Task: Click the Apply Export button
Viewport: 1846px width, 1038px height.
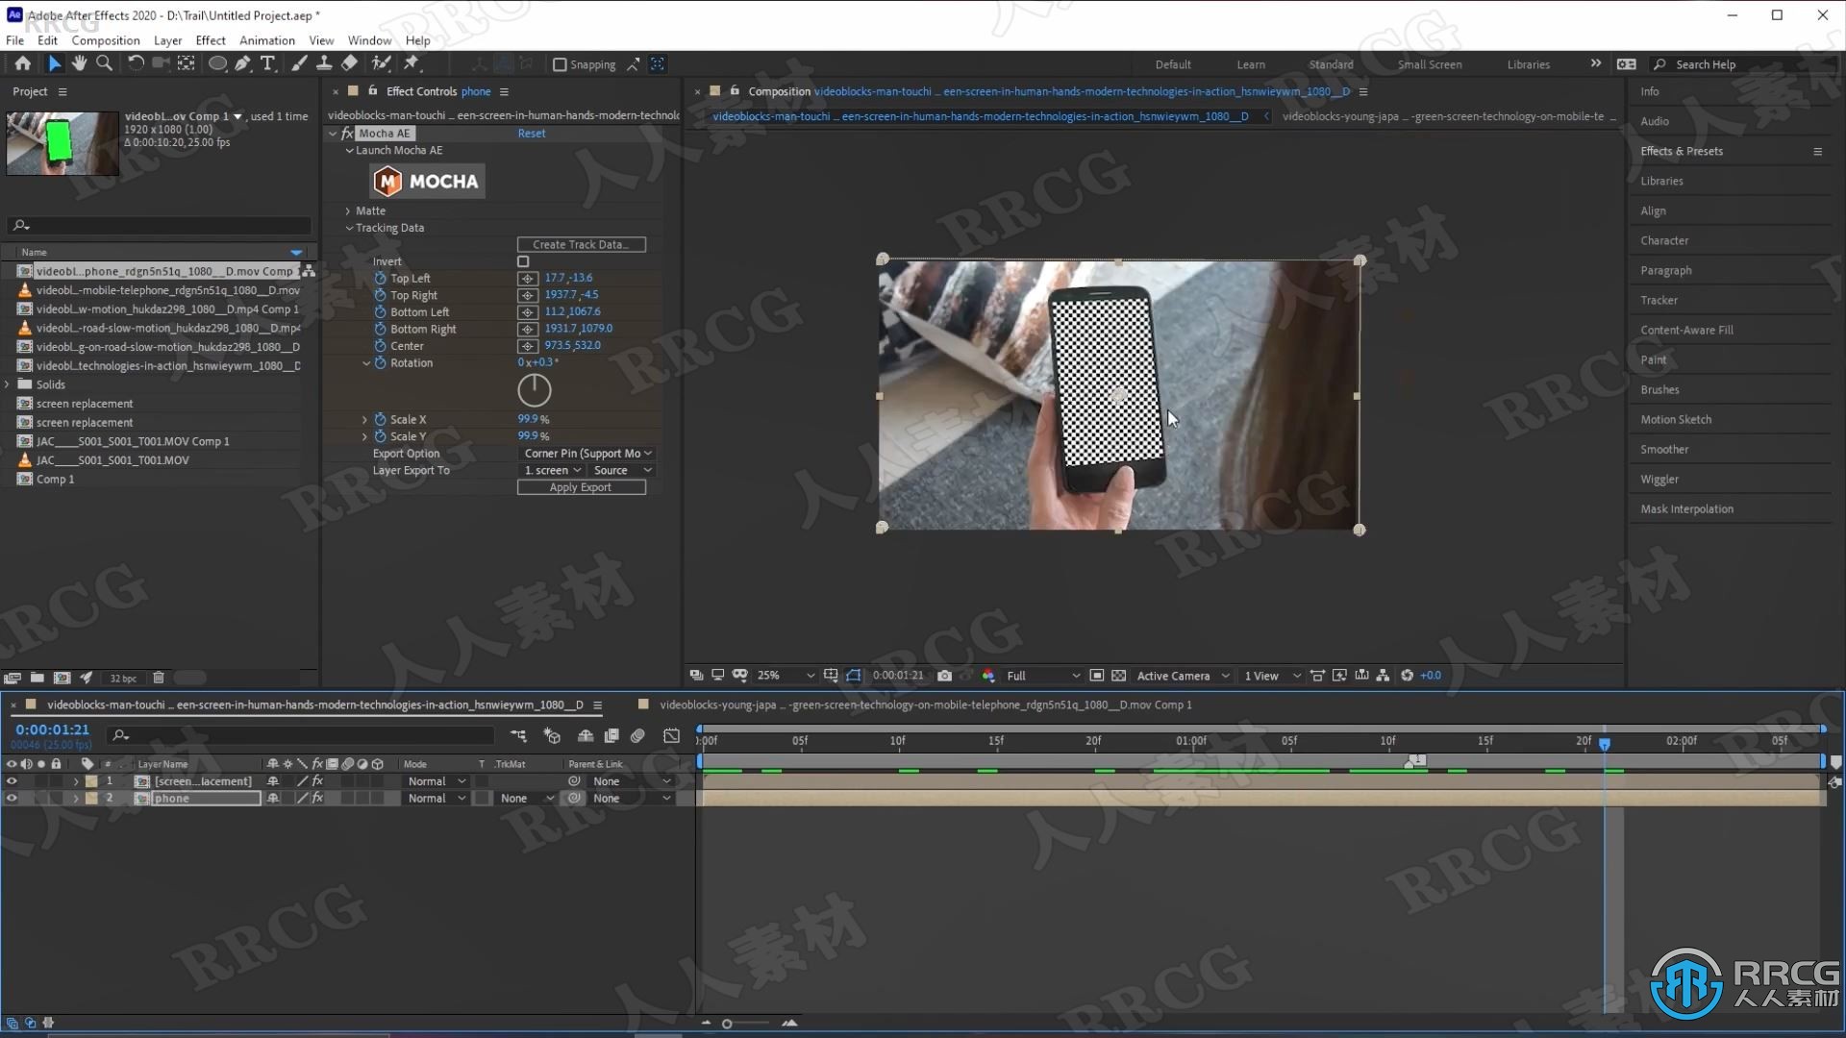Action: pyautogui.click(x=581, y=486)
